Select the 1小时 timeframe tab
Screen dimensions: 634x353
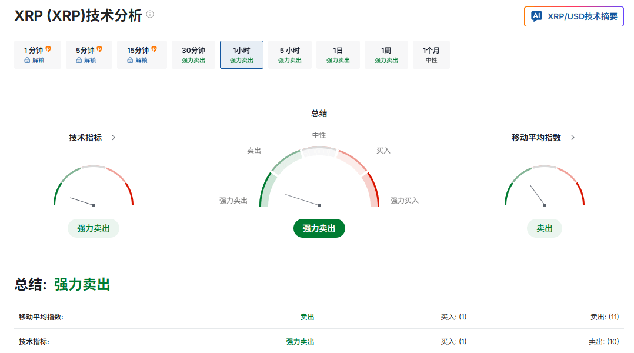[x=242, y=55]
